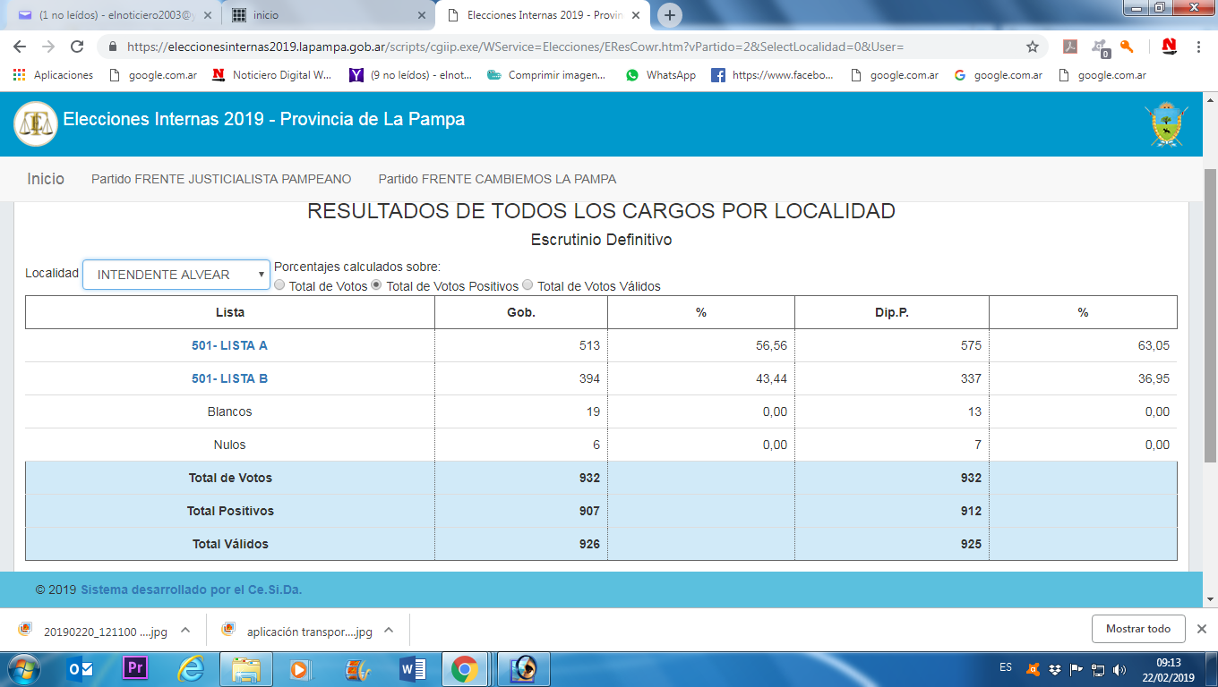Click the Total de Votos row label
The height and width of the screenshot is (687, 1218).
click(x=230, y=478)
